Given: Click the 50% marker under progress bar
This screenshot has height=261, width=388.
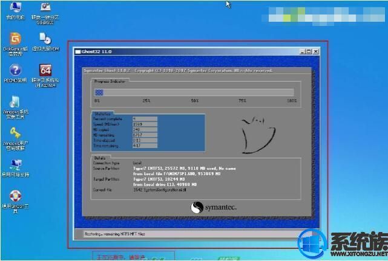Looking at the screenshot, I should [195, 101].
